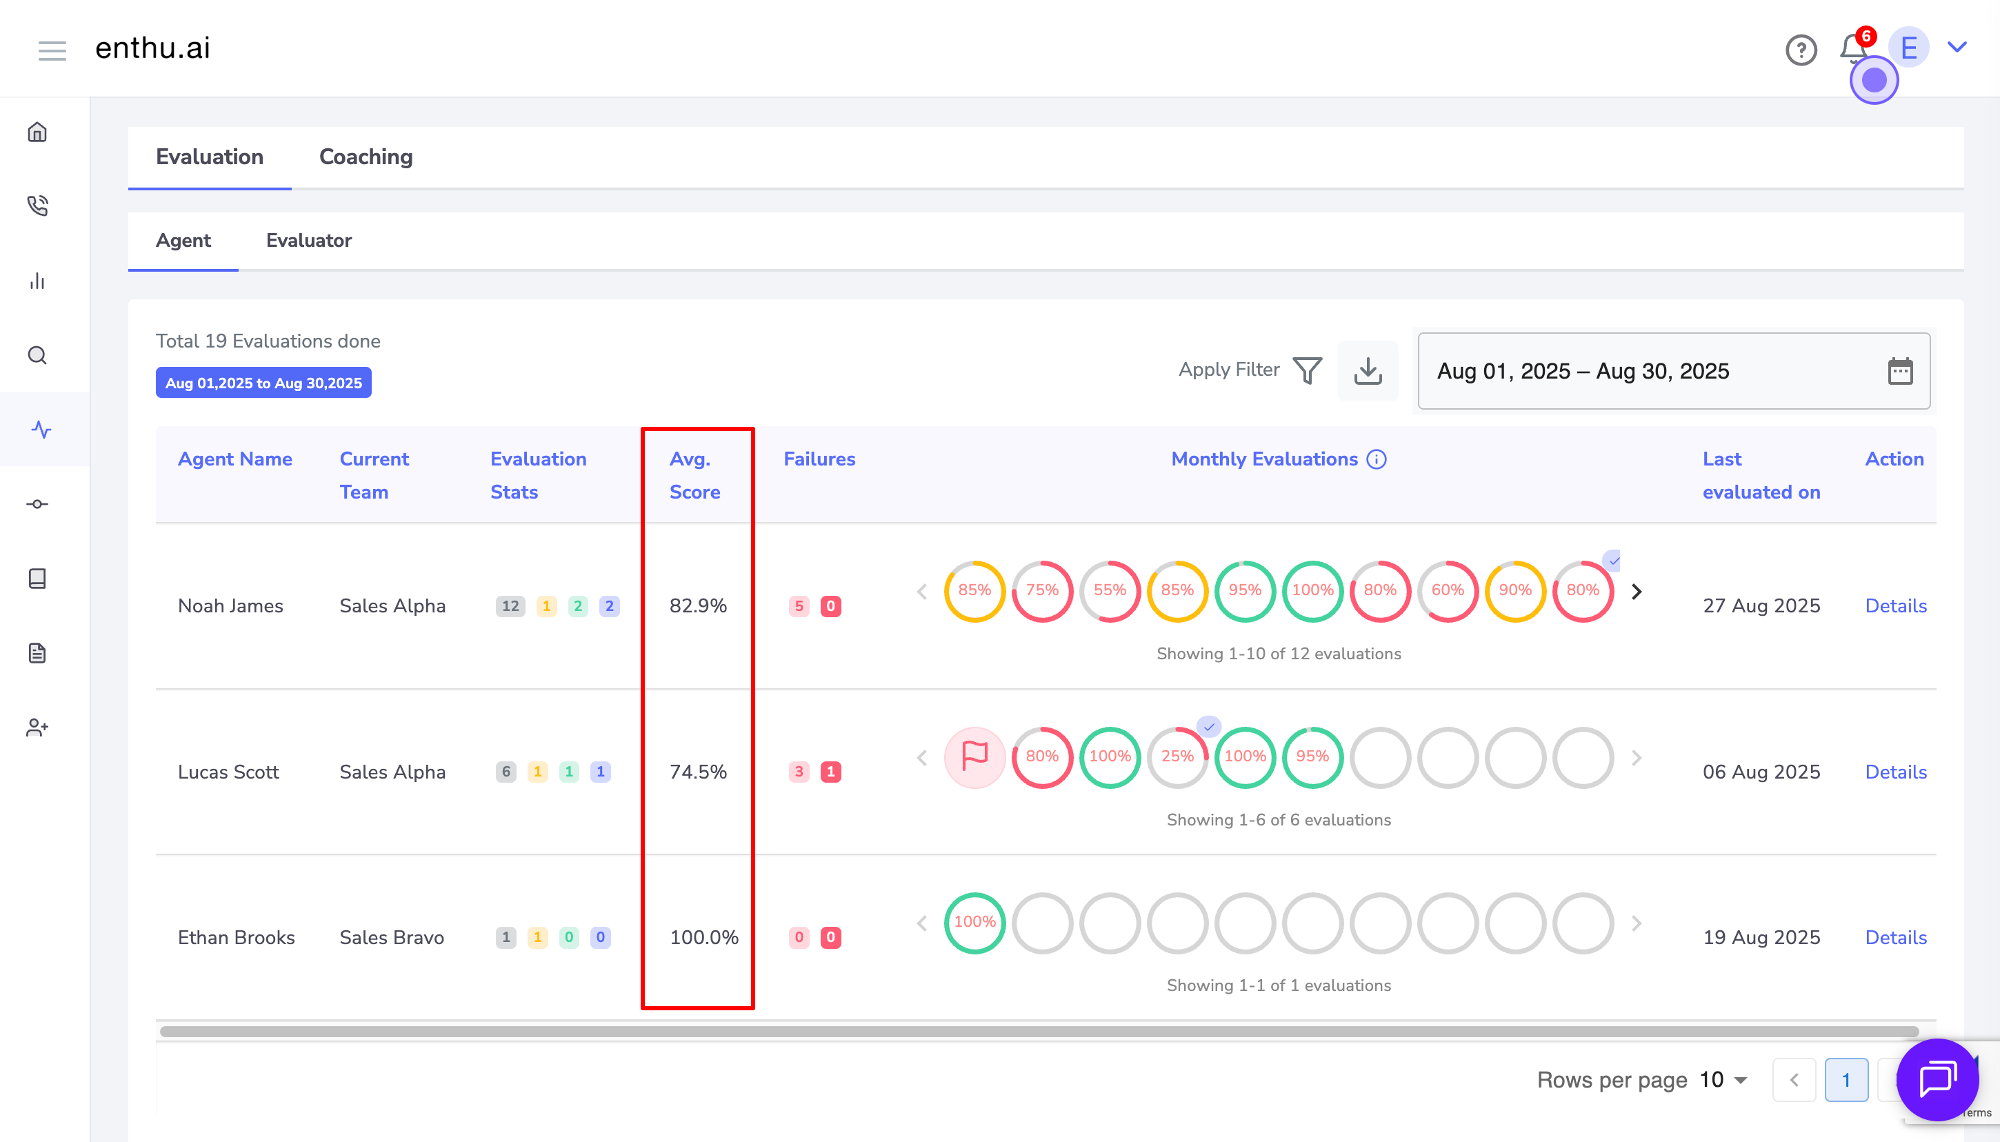Image resolution: width=2000 pixels, height=1142 pixels.
Task: Open the date range calendar icon
Action: 1901,371
